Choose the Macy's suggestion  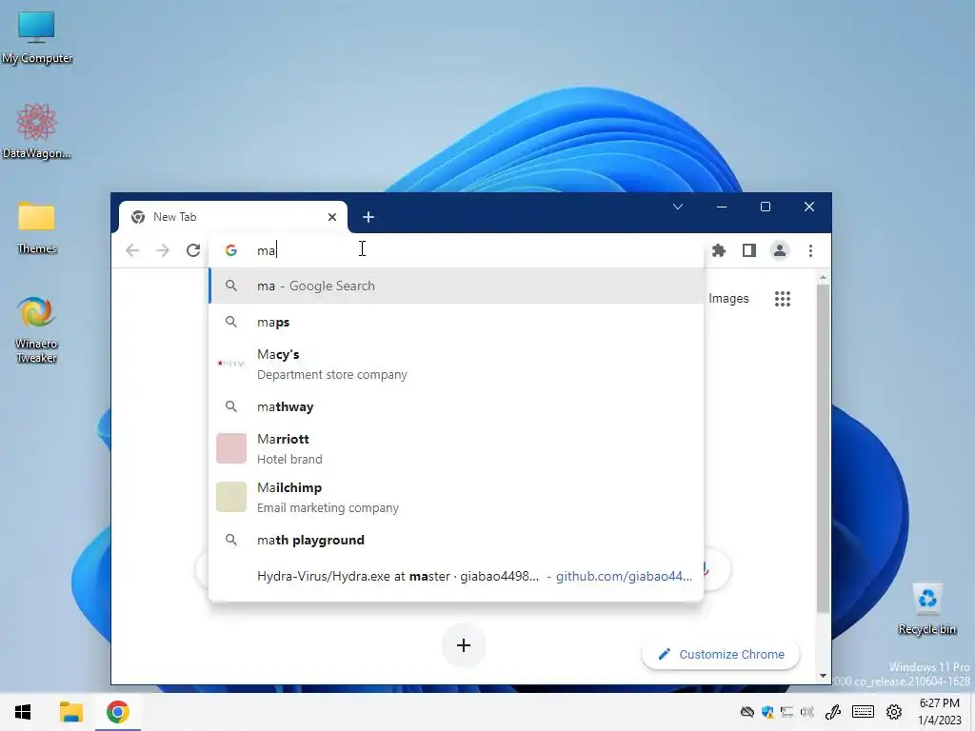click(456, 365)
